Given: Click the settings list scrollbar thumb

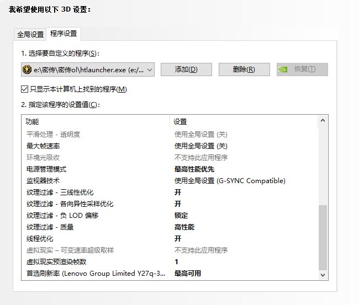Looking at the screenshot, I should [323, 238].
